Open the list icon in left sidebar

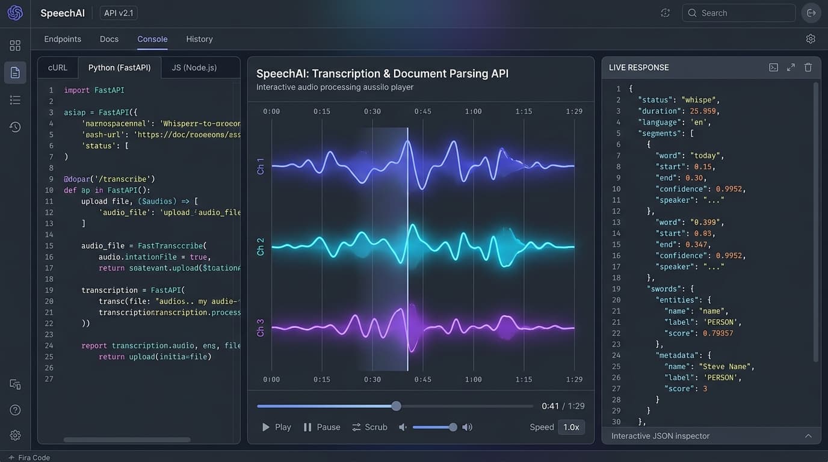15,100
